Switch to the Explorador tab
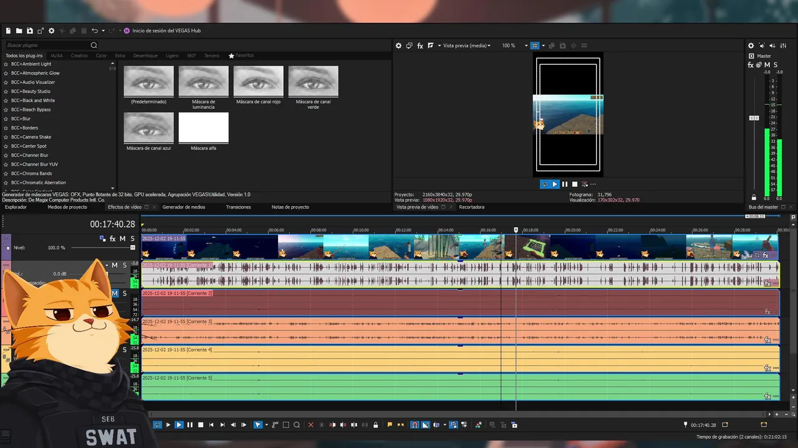798x448 pixels. tap(16, 207)
